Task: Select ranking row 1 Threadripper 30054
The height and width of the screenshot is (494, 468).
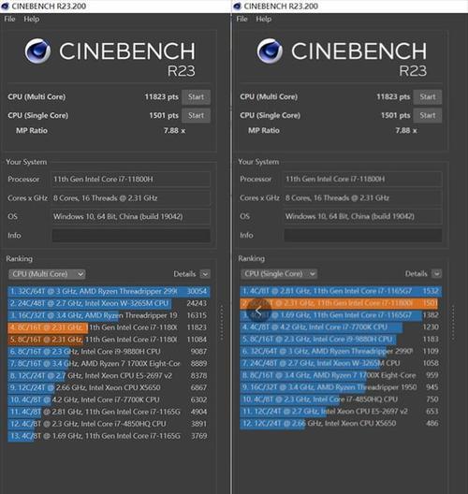Action: point(109,291)
